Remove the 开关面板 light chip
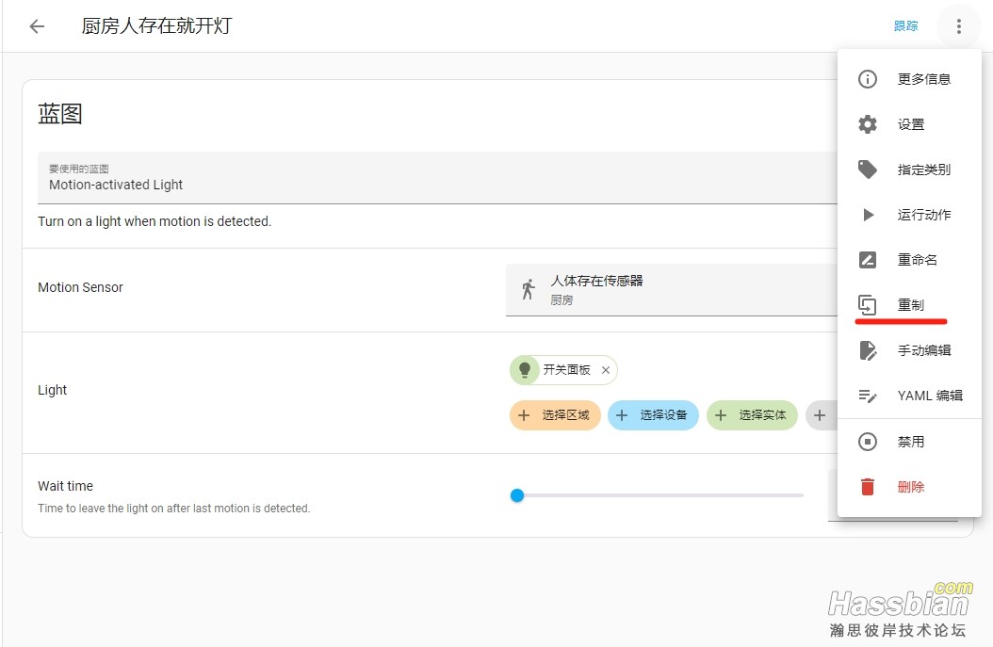The width and height of the screenshot is (993, 647). [x=606, y=370]
